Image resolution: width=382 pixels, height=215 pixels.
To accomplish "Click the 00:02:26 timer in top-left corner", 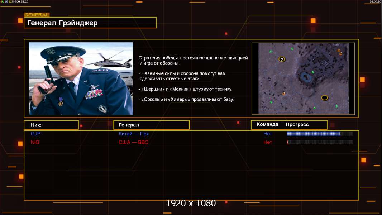I will point(22,2).
